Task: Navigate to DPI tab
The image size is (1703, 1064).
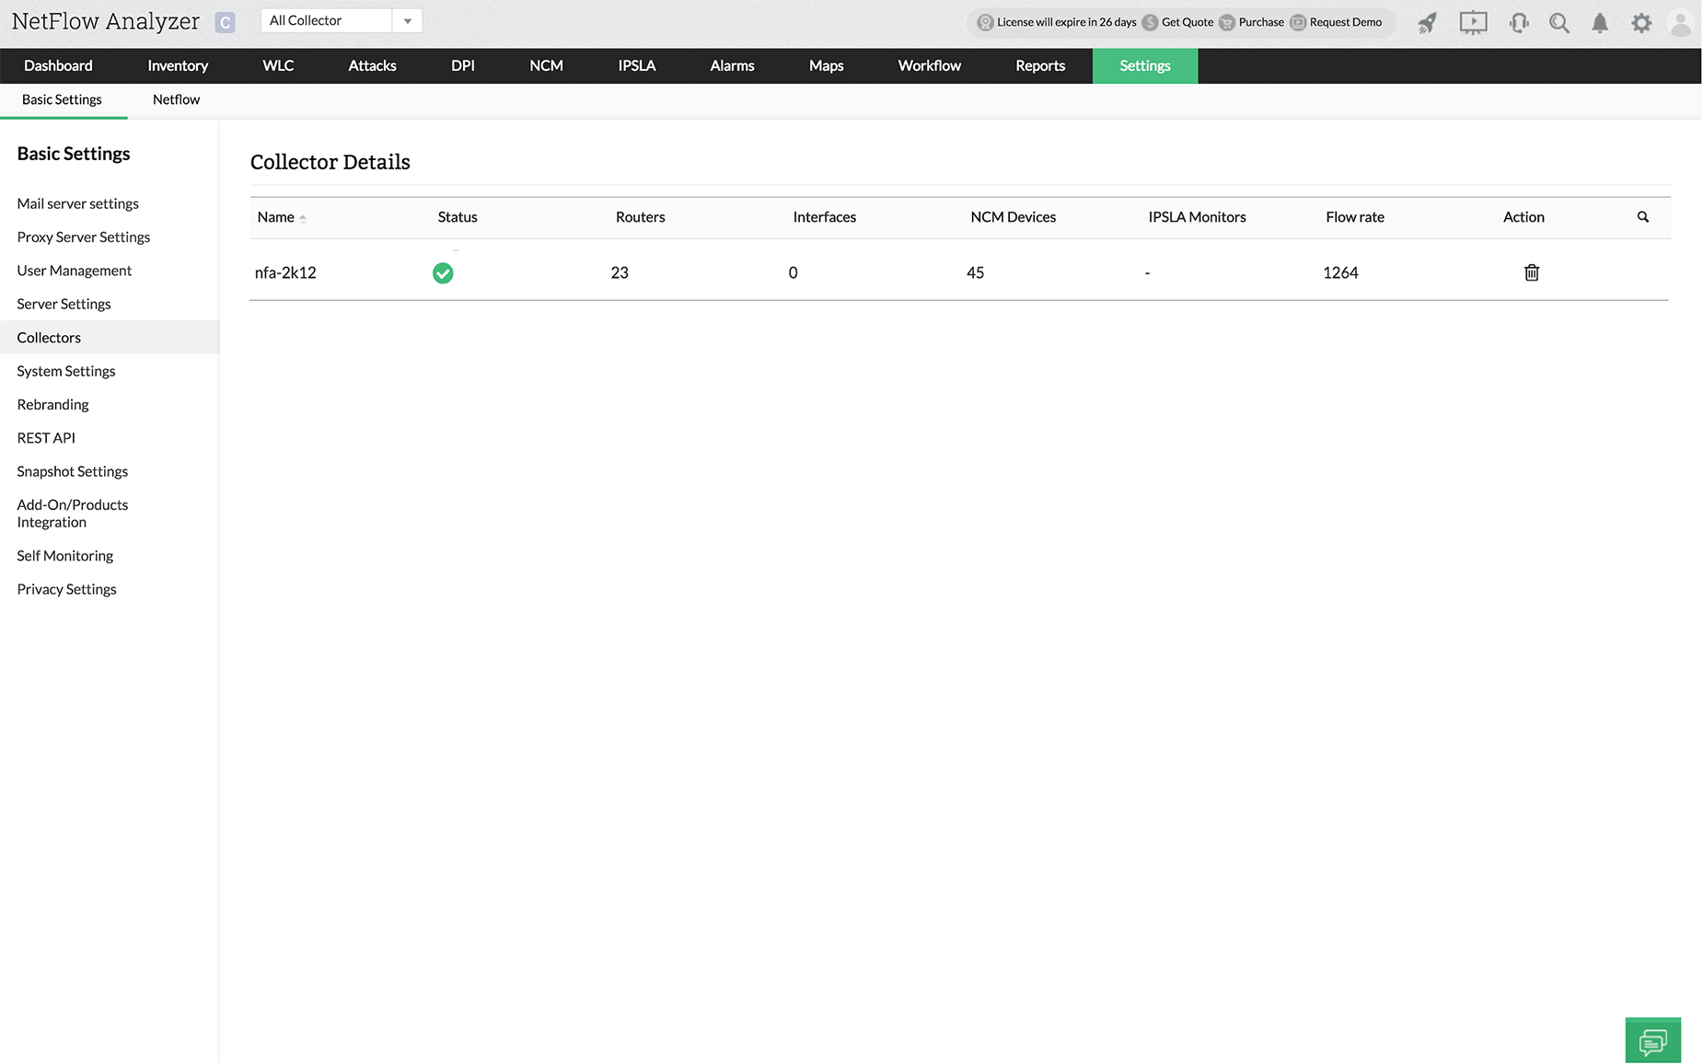Action: [463, 66]
